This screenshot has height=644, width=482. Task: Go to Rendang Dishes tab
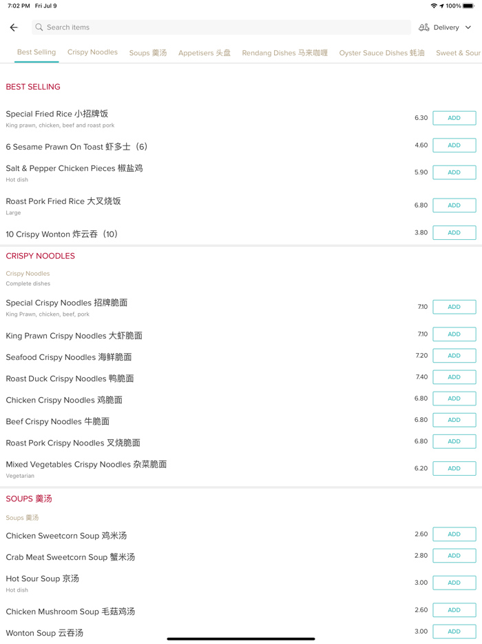coord(284,53)
